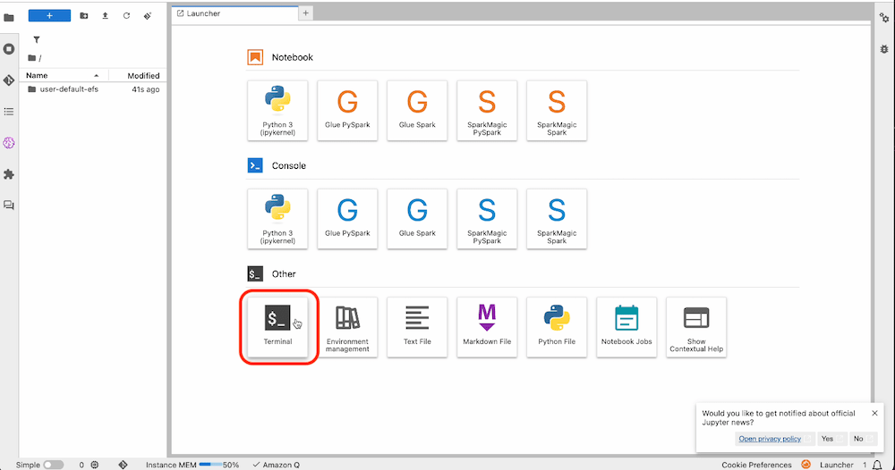Open the debugger bug icon

[884, 49]
